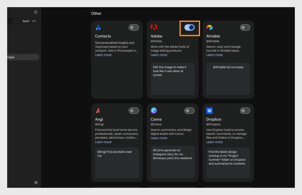Screen dimensions: 302x195
Task: Click the @Adobe handle text
Action: click(x=156, y=41)
